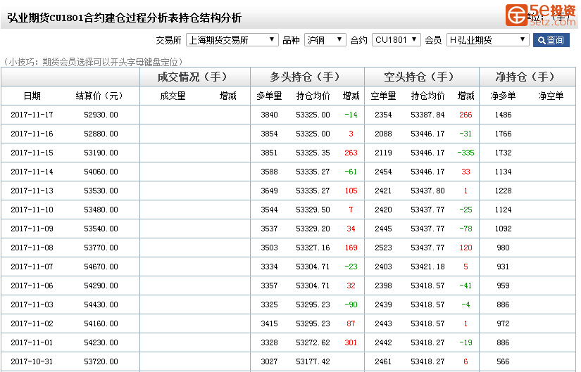Click the 多头持仓（手） header
Viewport: 581px width, 372px height.
[x=307, y=77]
